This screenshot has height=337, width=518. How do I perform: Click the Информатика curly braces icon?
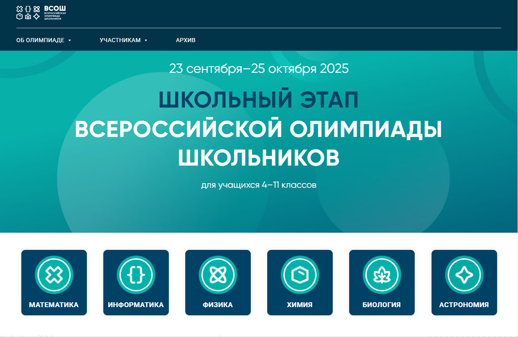pyautogui.click(x=136, y=275)
